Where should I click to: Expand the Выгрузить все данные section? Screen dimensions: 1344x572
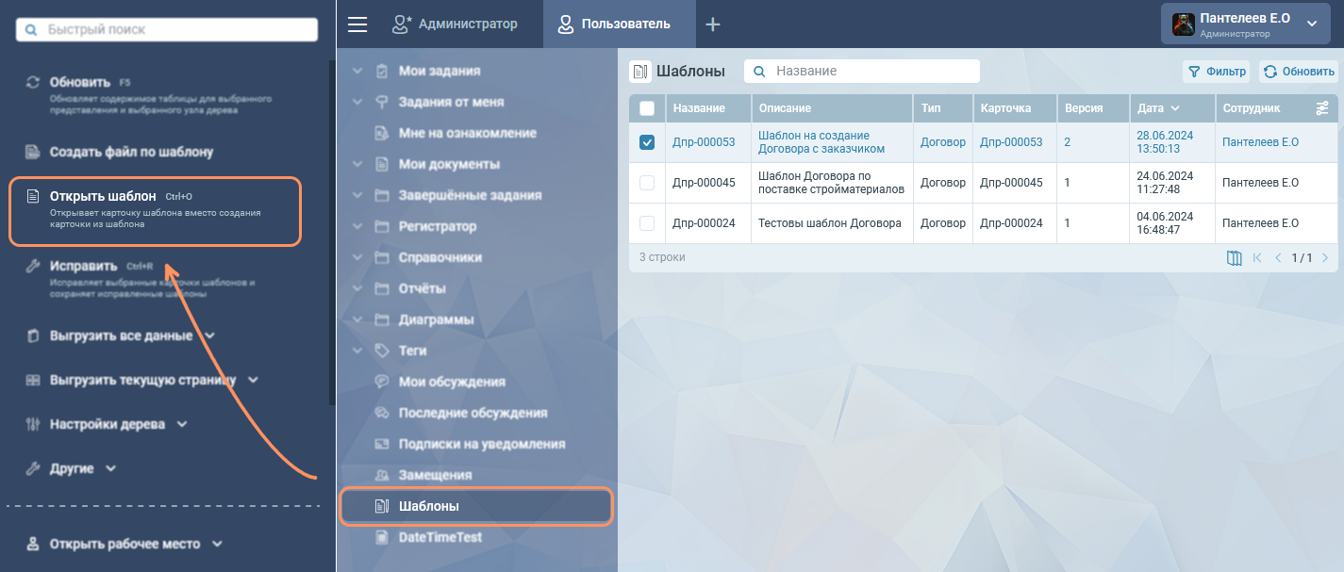(209, 335)
